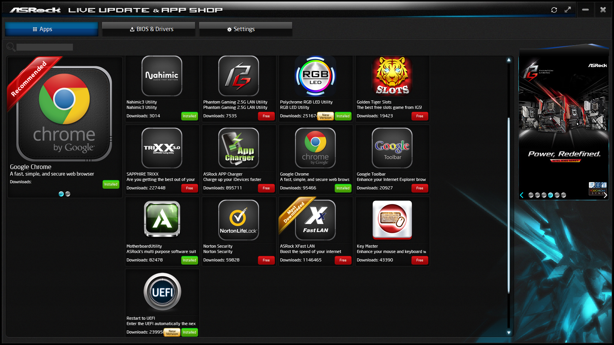Open the Google Toolbar app icon
The height and width of the screenshot is (345, 614).
pos(392,148)
